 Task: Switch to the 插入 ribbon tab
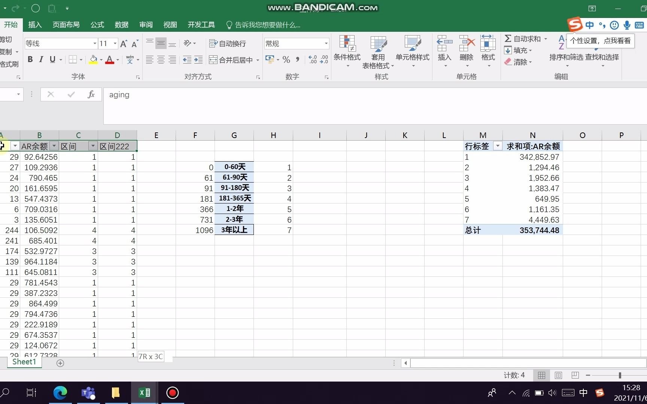(x=35, y=25)
